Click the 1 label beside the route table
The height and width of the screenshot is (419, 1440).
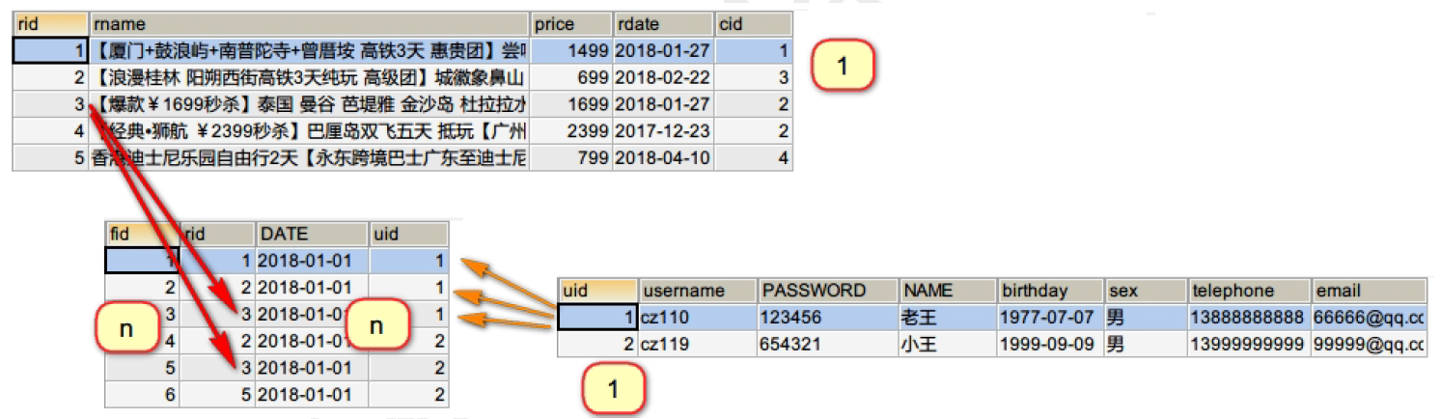(x=842, y=66)
